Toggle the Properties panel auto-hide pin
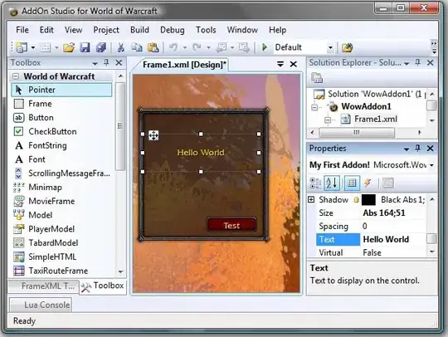The image size is (448, 337). click(x=417, y=148)
